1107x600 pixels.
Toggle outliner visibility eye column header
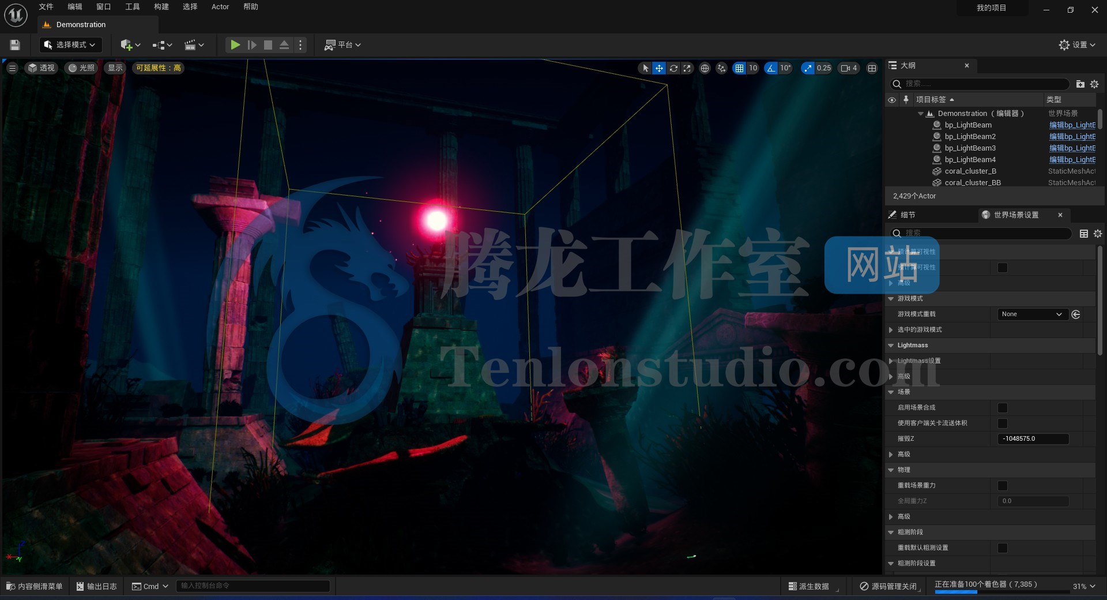(x=892, y=100)
